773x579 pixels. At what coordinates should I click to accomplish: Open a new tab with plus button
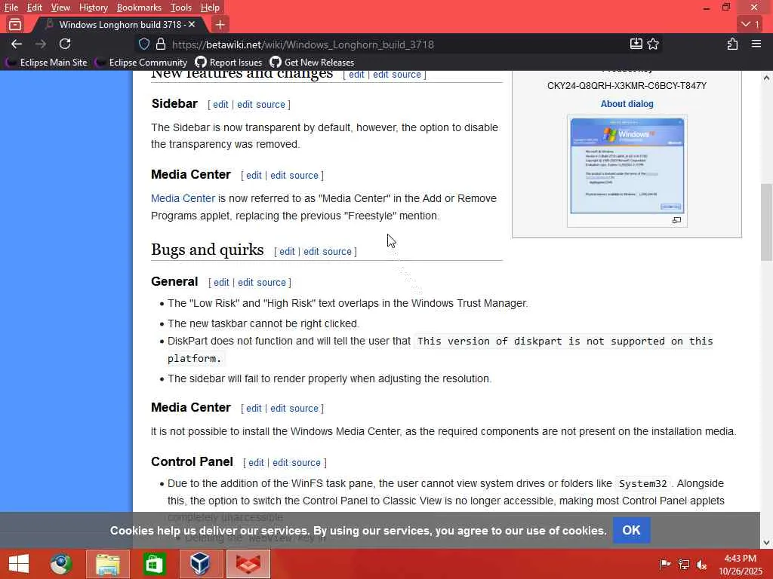pos(220,24)
